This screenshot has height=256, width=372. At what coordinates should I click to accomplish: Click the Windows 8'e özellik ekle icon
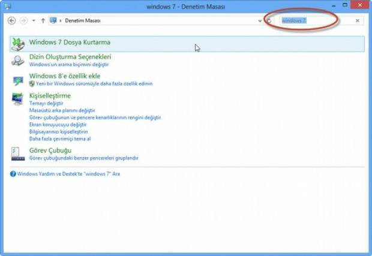tap(18, 80)
